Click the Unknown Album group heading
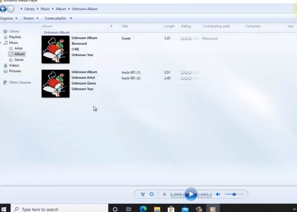The image size is (297, 212). click(56, 32)
